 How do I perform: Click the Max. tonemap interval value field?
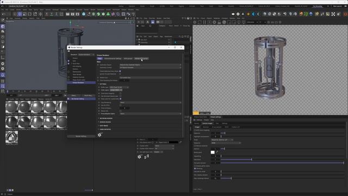tap(215, 178)
